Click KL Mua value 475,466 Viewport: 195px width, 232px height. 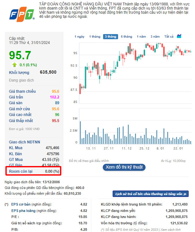point(52,148)
